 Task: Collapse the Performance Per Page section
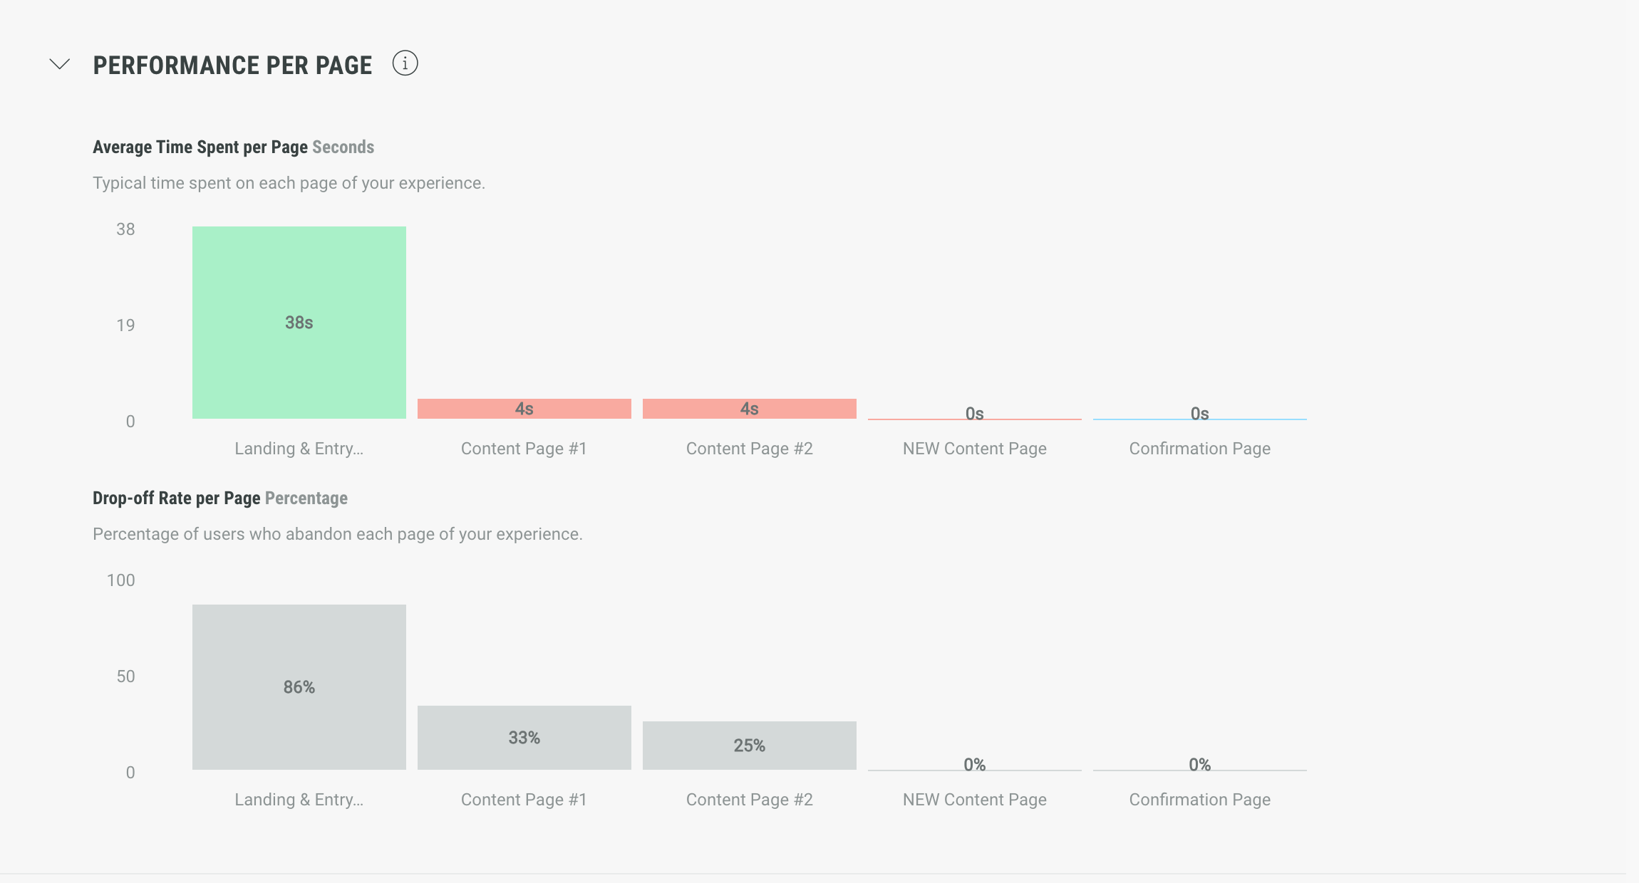click(x=60, y=65)
